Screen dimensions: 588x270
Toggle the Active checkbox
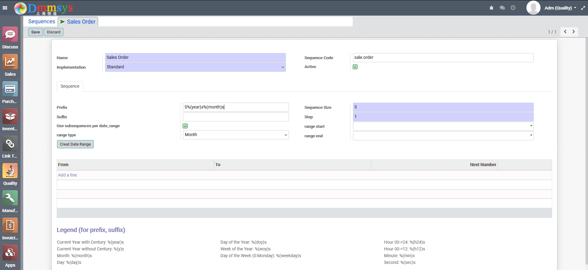coord(355,67)
